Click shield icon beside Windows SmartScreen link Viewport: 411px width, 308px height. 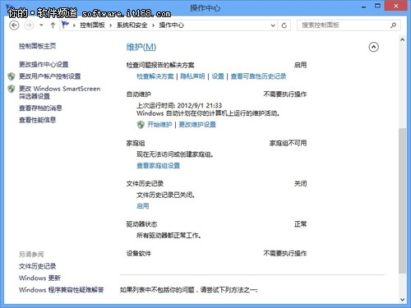coord(12,89)
